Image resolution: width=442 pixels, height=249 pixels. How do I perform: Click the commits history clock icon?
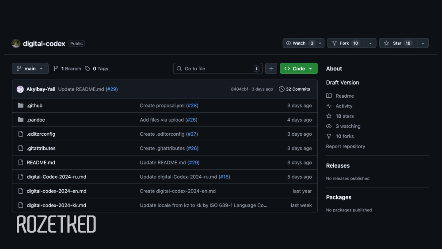click(x=282, y=89)
